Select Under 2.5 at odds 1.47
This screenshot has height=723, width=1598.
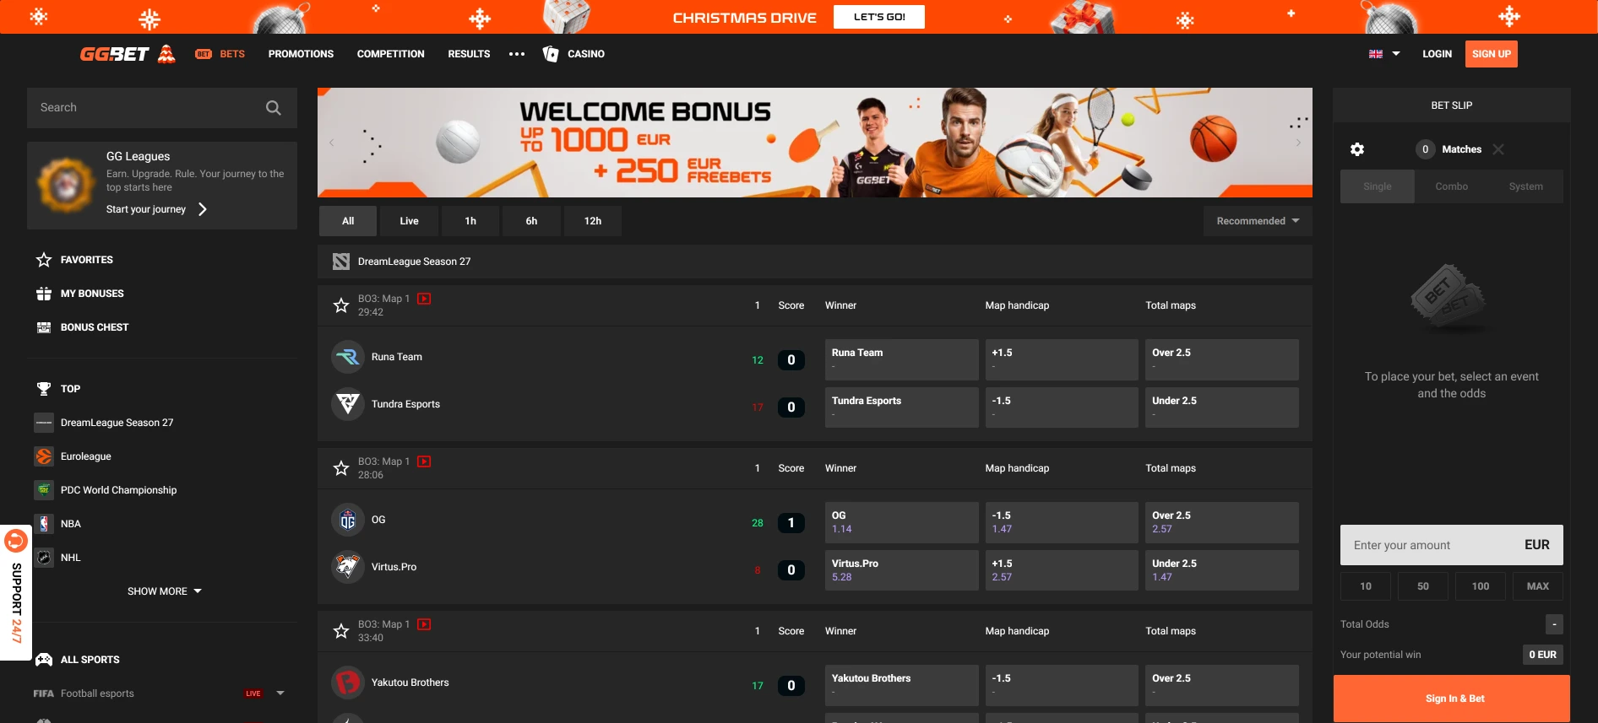(x=1222, y=570)
